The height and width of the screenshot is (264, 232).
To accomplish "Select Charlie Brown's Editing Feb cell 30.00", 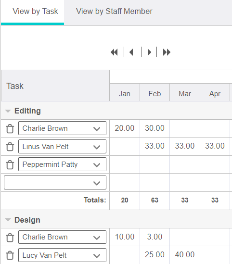I will (x=155, y=128).
